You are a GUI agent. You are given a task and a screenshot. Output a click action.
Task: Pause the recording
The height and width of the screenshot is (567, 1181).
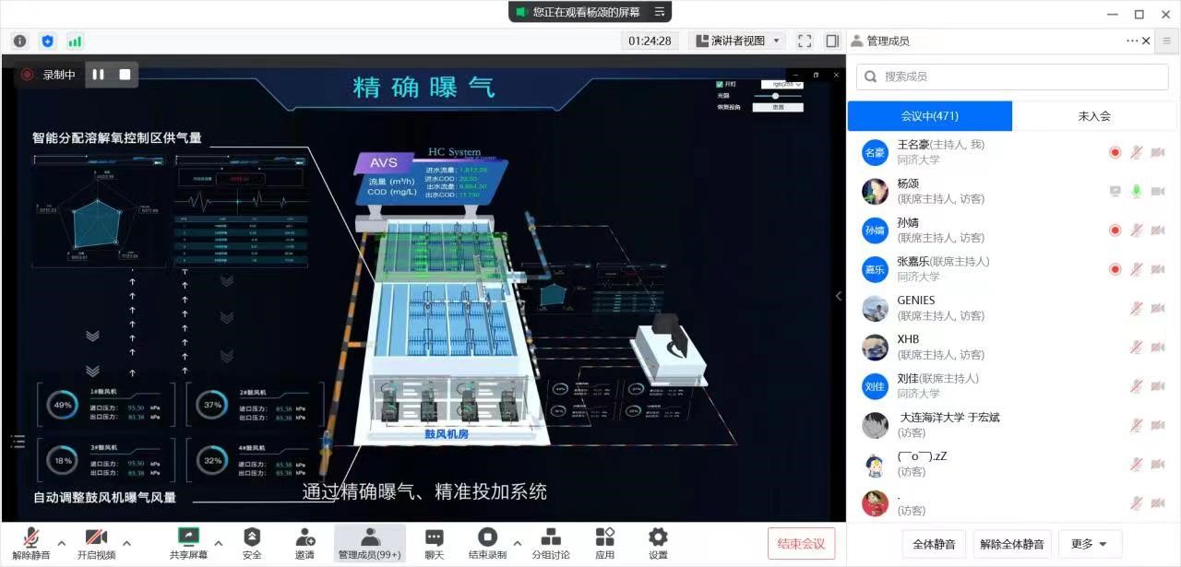99,75
